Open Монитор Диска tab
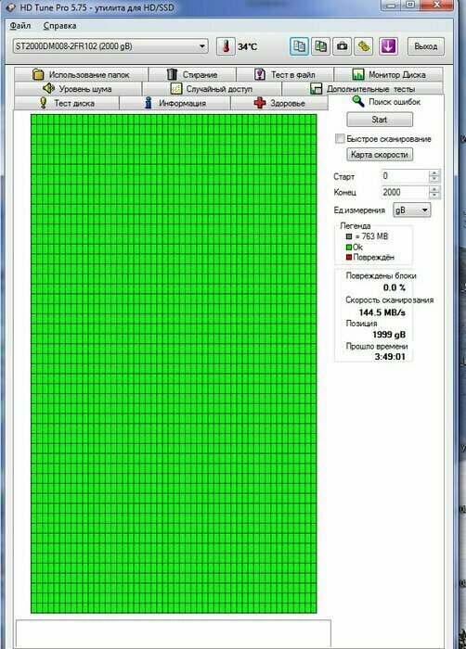 pos(388,74)
